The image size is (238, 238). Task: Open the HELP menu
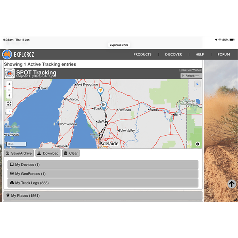[200, 54]
